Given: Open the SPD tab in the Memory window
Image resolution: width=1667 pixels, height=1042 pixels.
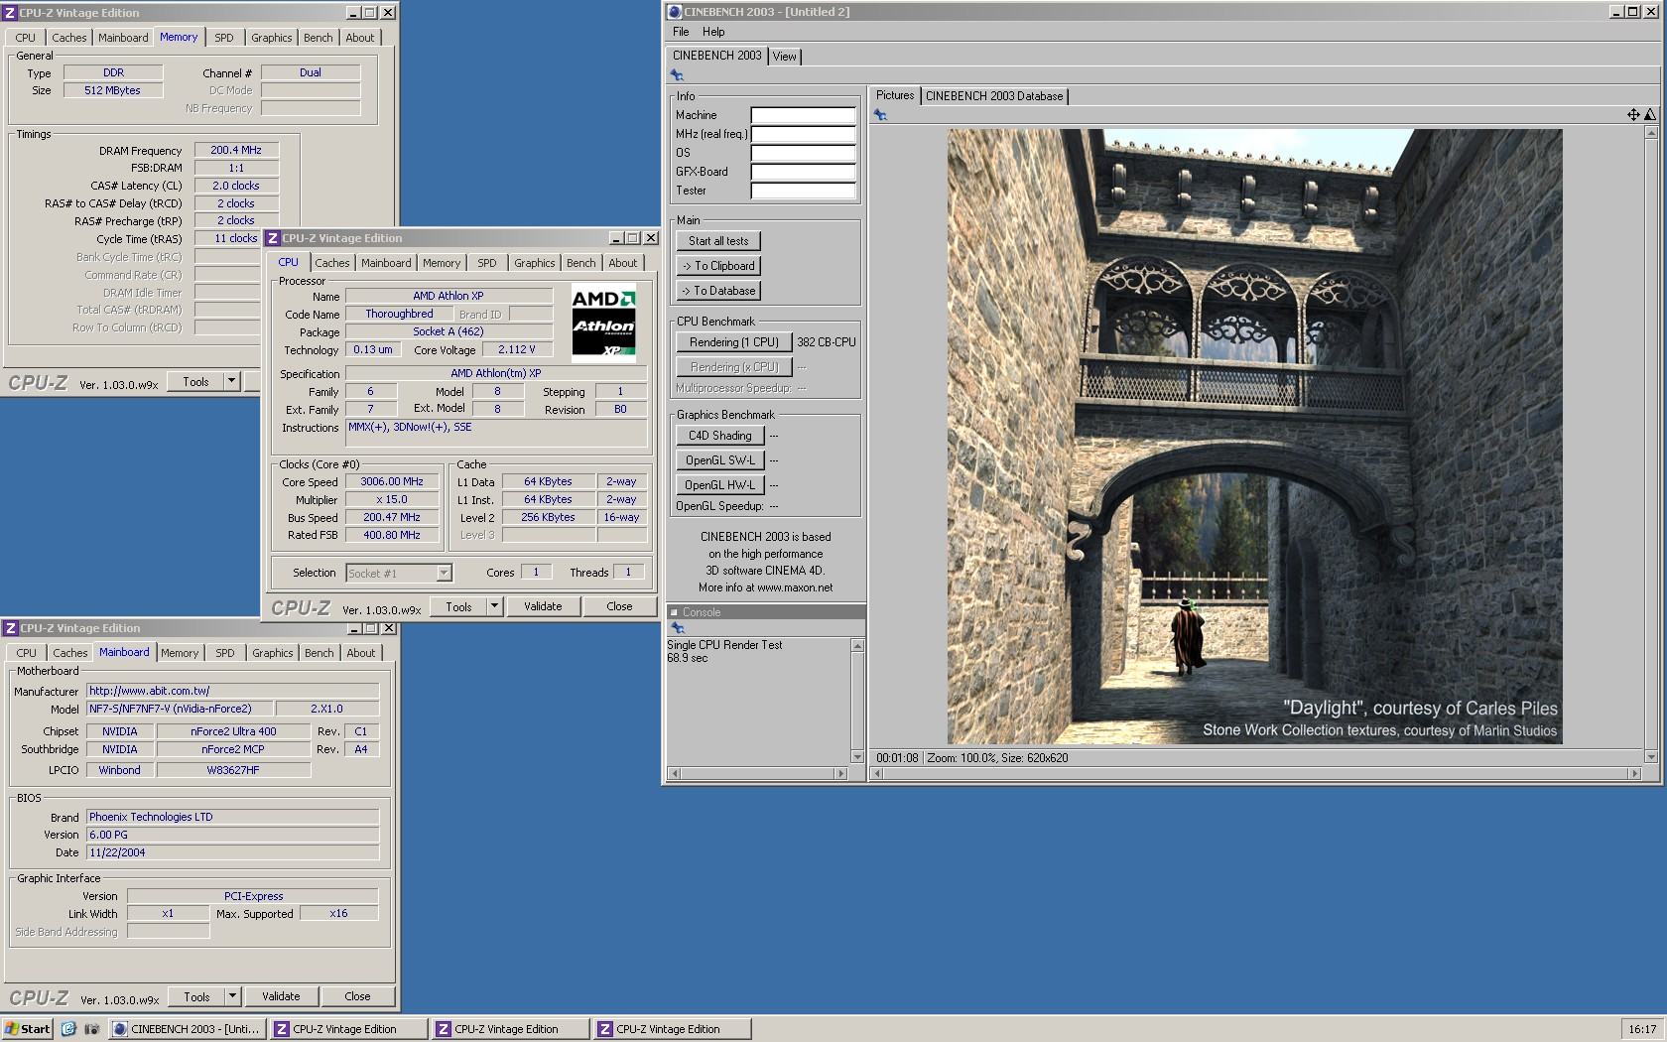Looking at the screenshot, I should pyautogui.click(x=224, y=38).
